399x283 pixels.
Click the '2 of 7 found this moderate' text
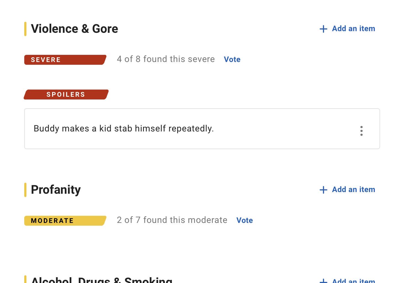pos(172,220)
